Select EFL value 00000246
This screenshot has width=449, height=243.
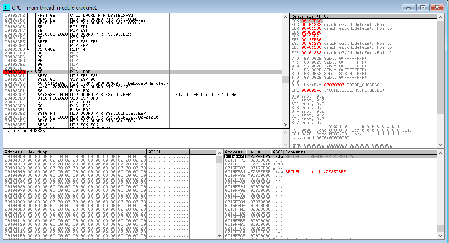point(311,90)
